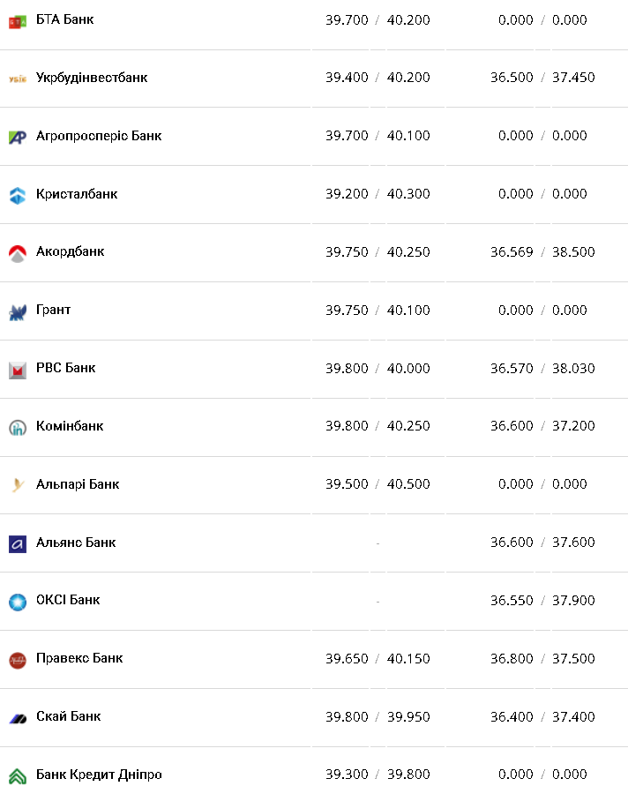Open the Укрбудінвестбанк bank name link
The width and height of the screenshot is (628, 801).
pyautogui.click(x=92, y=78)
